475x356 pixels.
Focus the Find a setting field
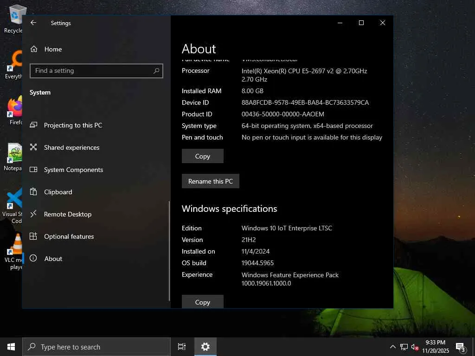(x=96, y=71)
